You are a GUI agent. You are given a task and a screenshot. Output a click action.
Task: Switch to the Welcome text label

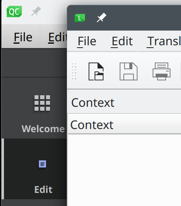coord(43,129)
